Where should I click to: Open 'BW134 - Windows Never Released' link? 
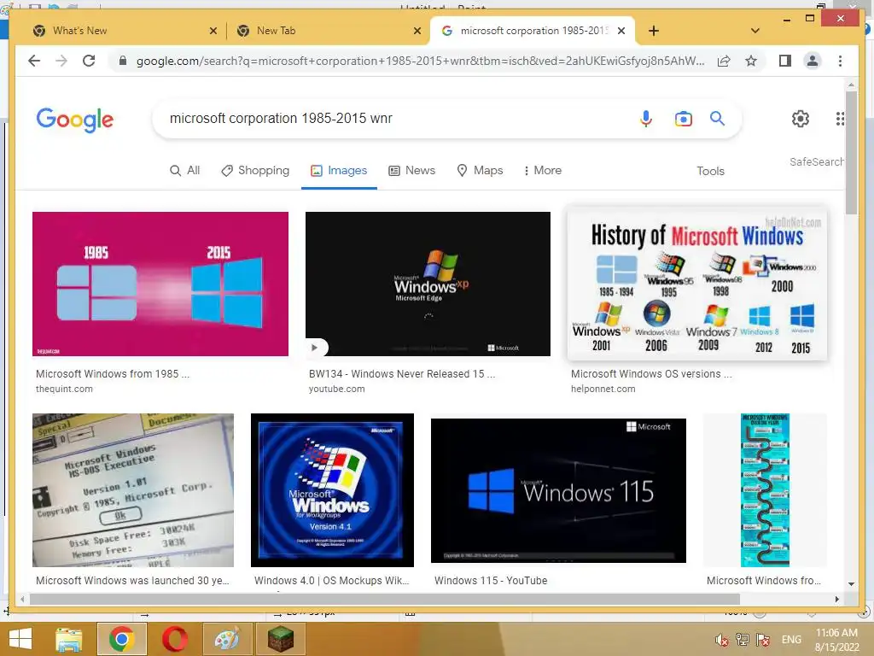tap(402, 374)
